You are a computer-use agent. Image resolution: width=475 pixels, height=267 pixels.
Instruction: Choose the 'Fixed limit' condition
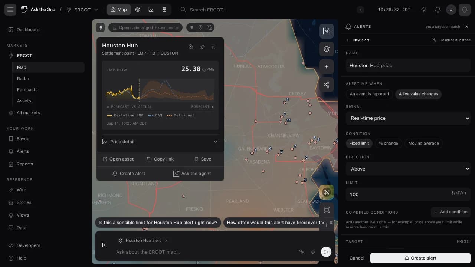(359, 143)
